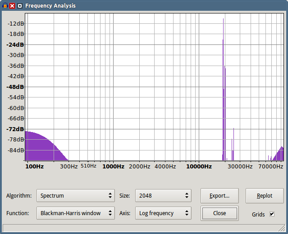
Task: Click the 300Hz frequency axis label
Action: [x=69, y=167]
